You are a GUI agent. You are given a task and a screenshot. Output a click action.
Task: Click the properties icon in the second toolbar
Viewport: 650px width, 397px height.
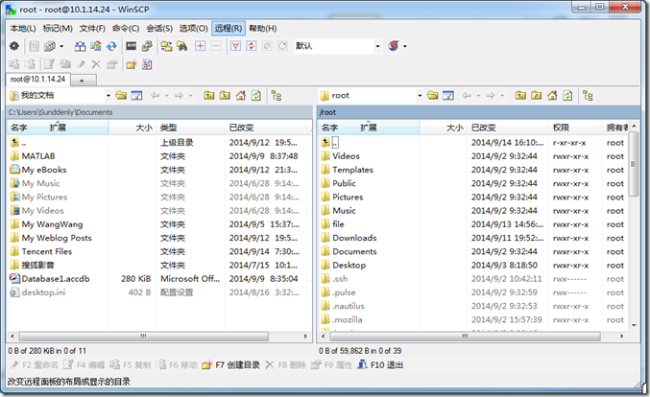(112, 64)
